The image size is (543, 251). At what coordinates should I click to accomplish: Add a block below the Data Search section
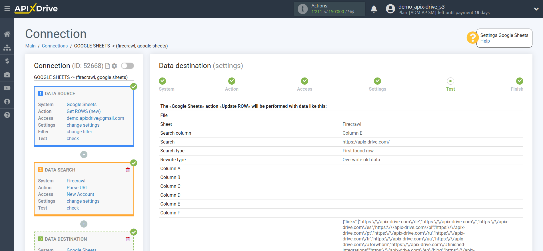click(84, 224)
